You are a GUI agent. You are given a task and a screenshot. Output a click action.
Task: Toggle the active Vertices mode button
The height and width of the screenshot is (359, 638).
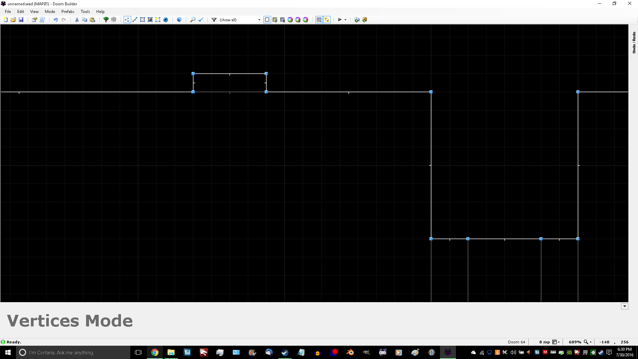point(127,20)
